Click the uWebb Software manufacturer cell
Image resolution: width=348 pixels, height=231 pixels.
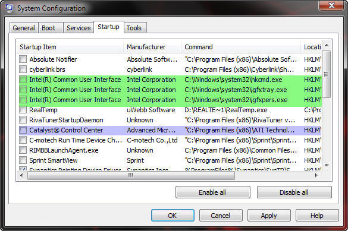coord(151,110)
